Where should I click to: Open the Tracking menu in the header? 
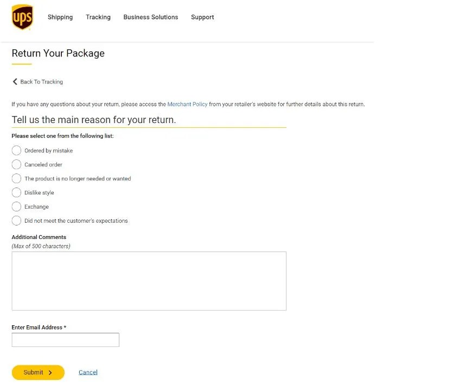(x=98, y=17)
